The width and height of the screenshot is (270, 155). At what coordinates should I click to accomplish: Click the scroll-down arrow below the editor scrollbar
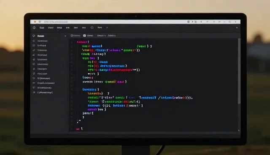tap(239, 131)
